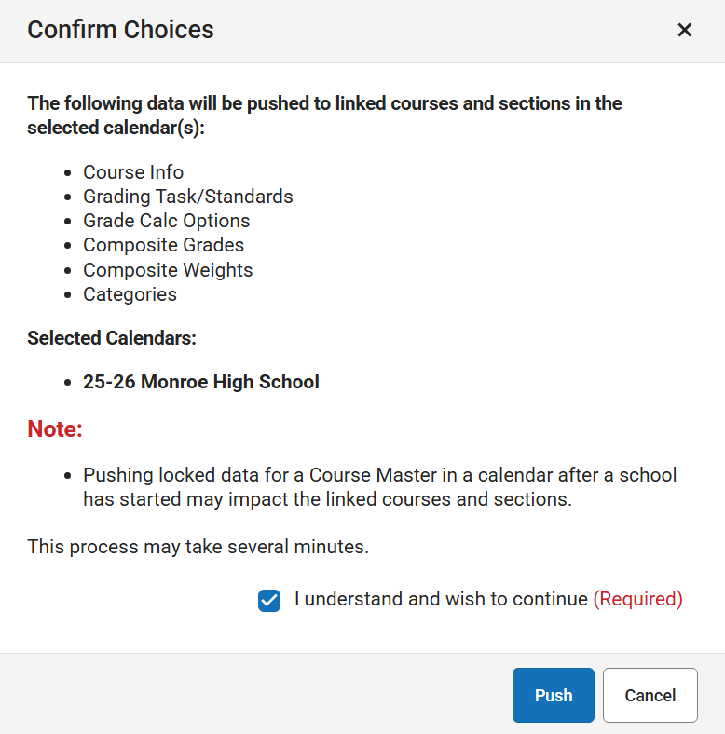Viewport: 725px width, 734px height.
Task: Click the Grade Calc Options entry
Action: 166,221
